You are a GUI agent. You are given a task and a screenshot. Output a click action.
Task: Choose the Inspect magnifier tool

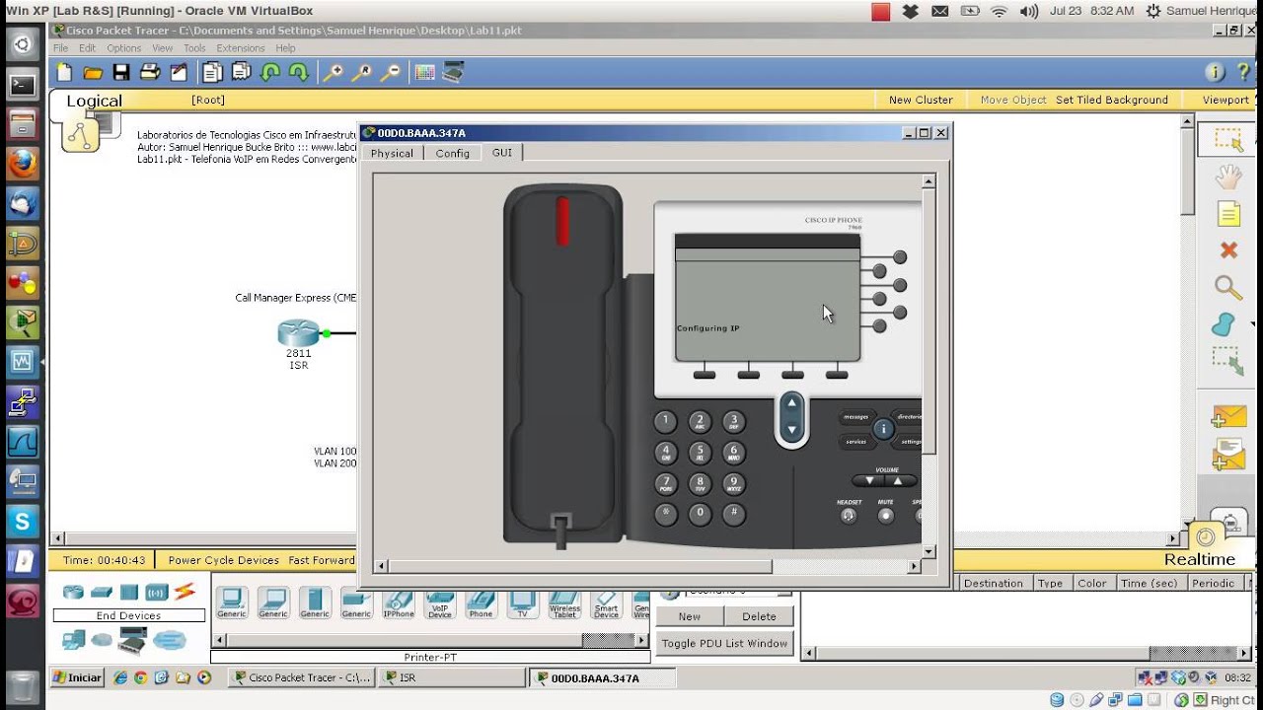tap(1227, 287)
